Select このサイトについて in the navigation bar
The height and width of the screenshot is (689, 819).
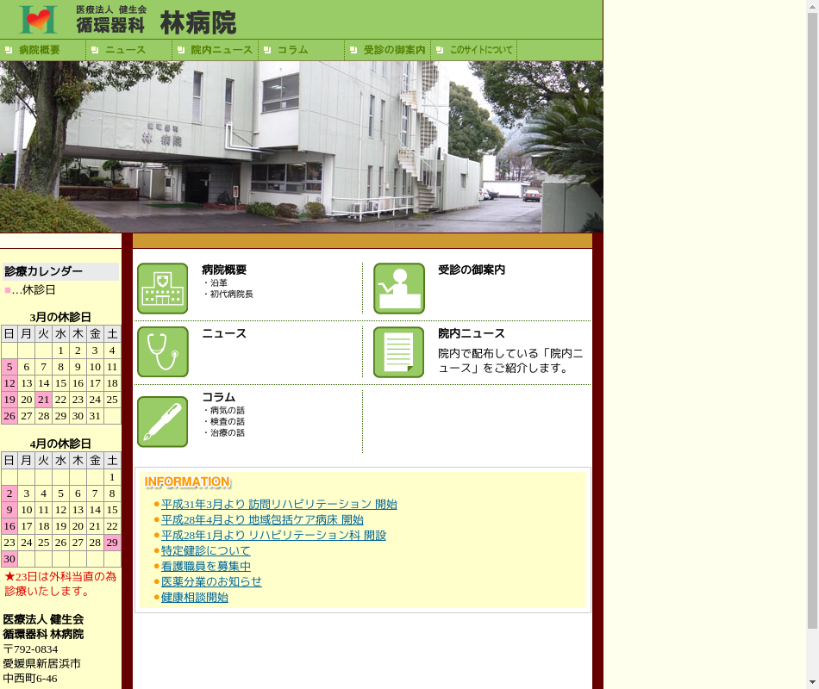tap(480, 50)
